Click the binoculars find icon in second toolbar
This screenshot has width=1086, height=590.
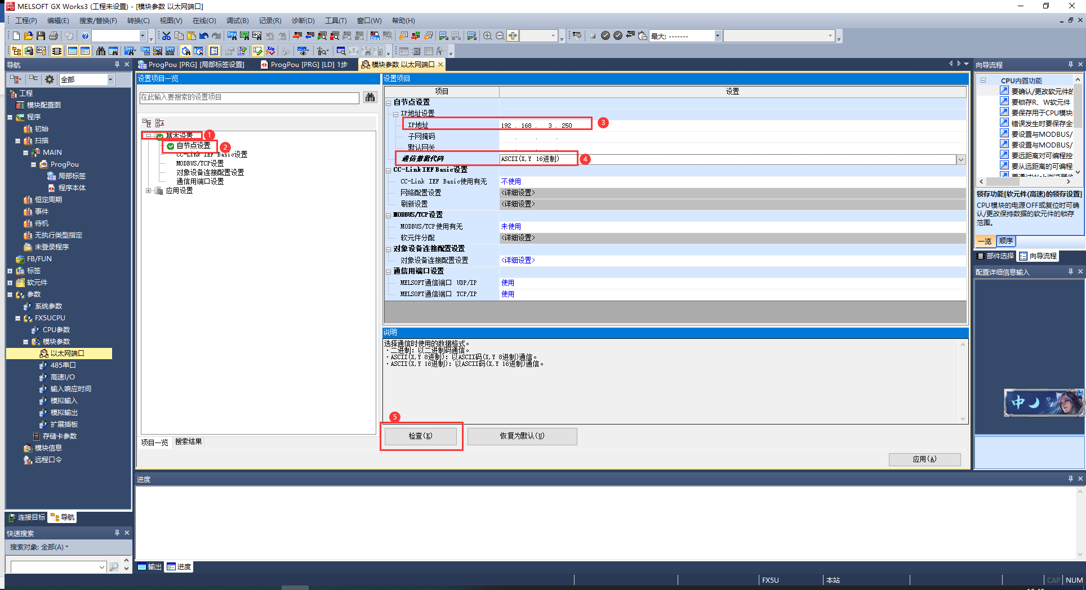[101, 51]
